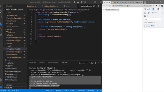This screenshot has width=164, height=92.
Task: Toggle DevTools device toolbar
Action: pos(148,9)
